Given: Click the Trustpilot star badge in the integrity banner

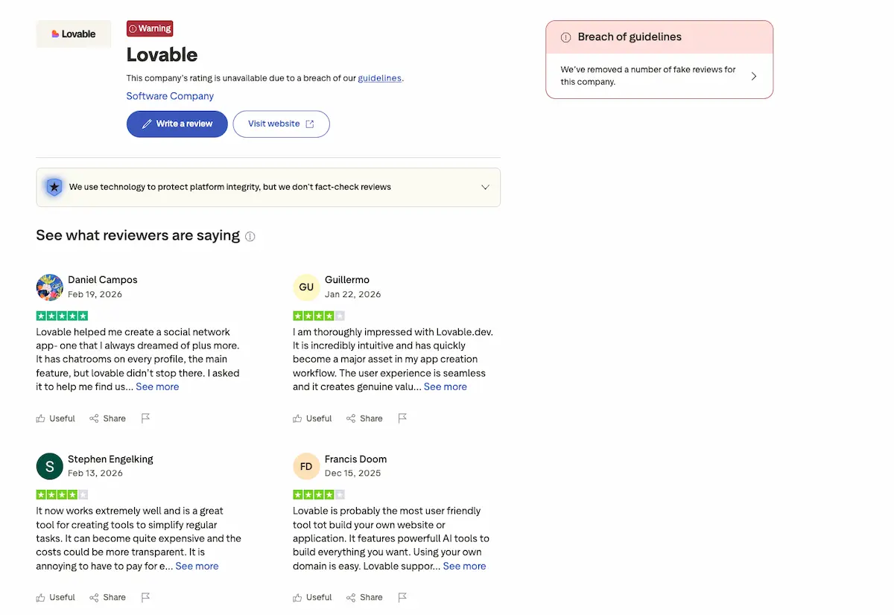Looking at the screenshot, I should pos(54,187).
